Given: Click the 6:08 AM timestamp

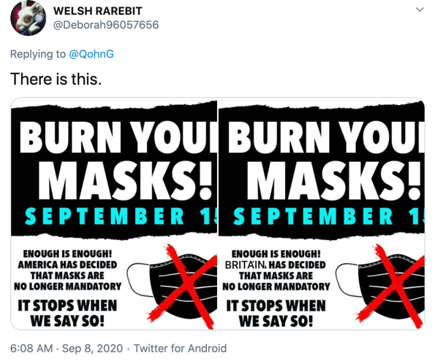Looking at the screenshot, I should click(x=31, y=349).
